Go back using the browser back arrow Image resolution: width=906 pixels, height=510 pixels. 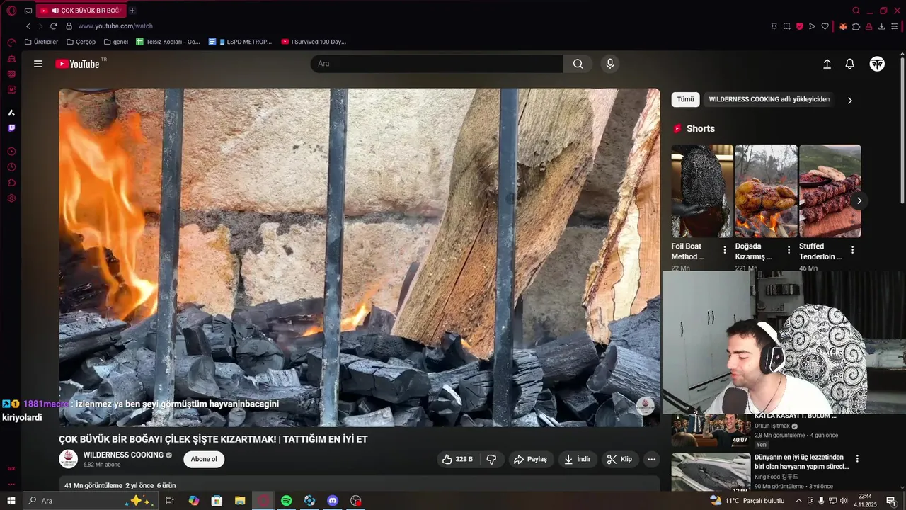point(28,26)
